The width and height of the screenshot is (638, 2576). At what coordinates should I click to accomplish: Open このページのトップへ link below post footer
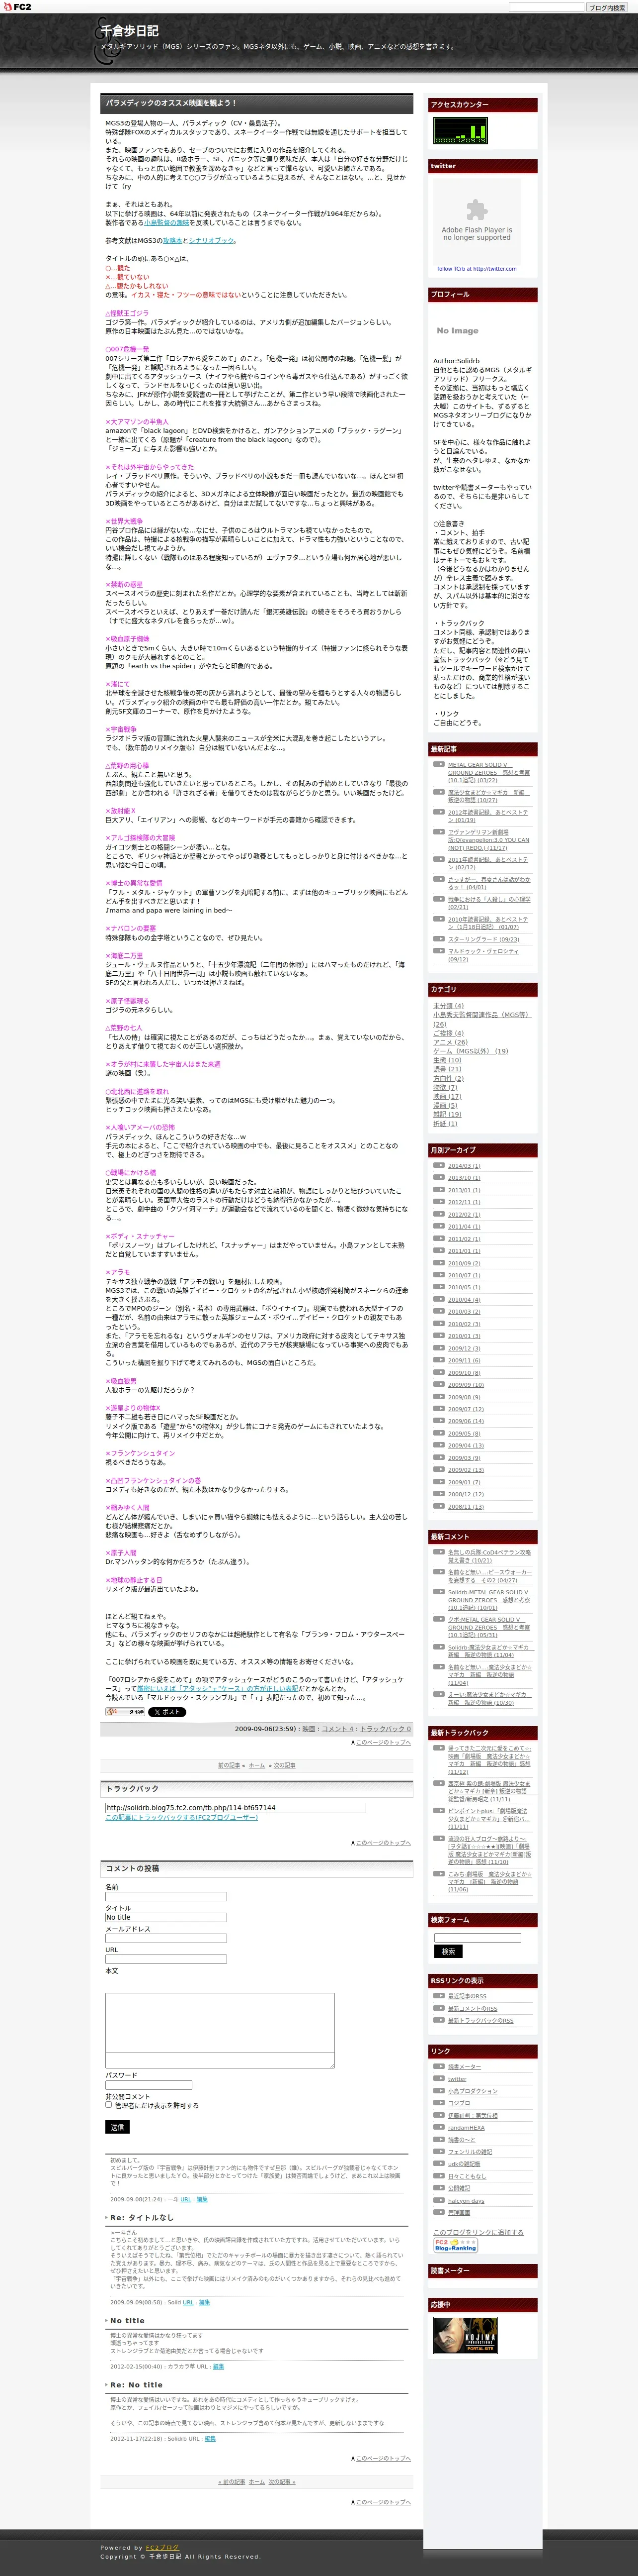pyautogui.click(x=383, y=1742)
